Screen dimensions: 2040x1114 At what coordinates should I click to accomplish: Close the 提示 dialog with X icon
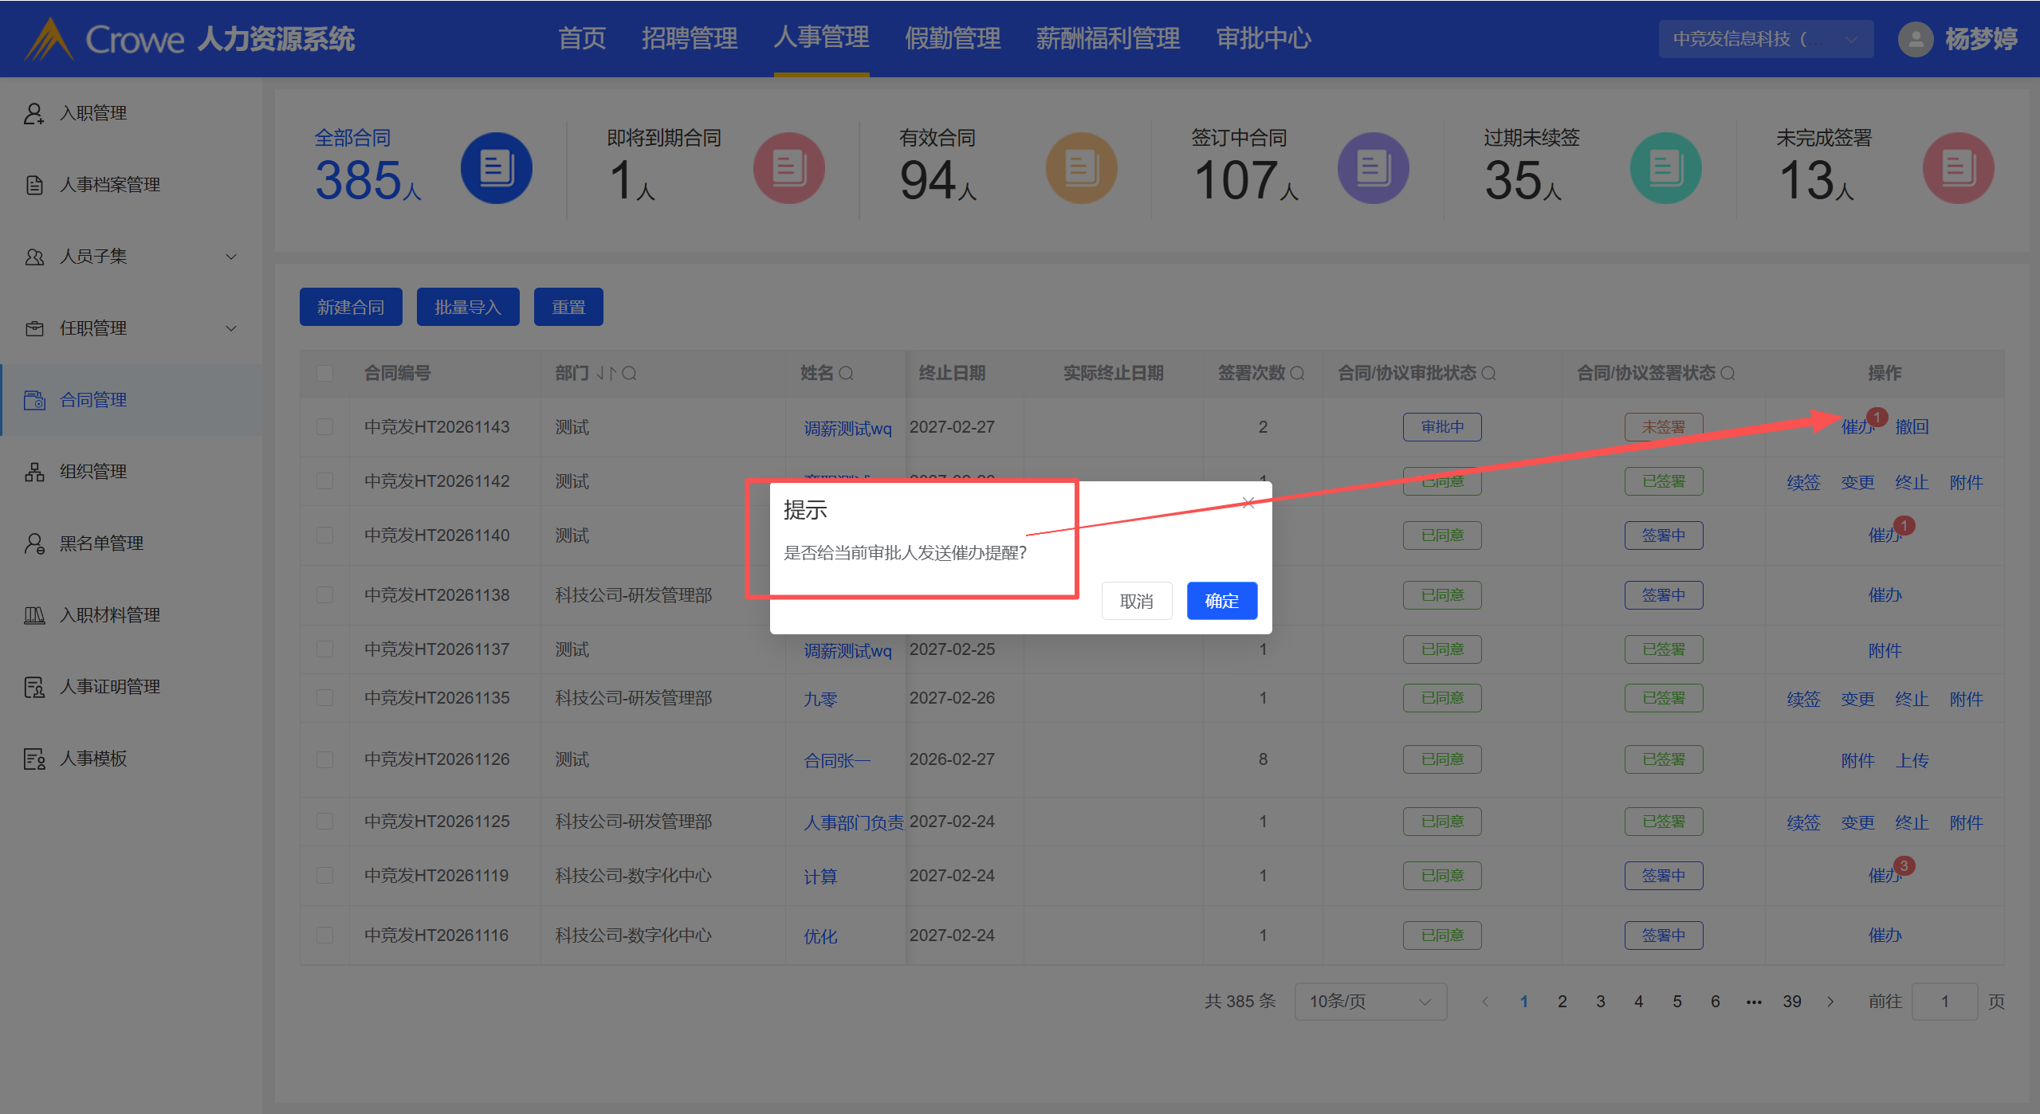pos(1248,503)
